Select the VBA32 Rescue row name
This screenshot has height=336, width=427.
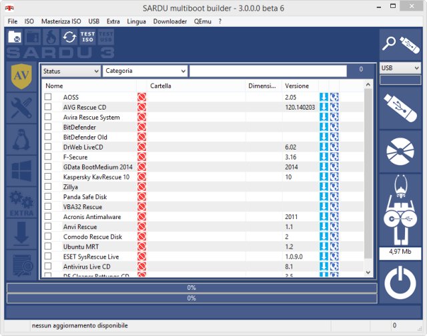pyautogui.click(x=83, y=207)
